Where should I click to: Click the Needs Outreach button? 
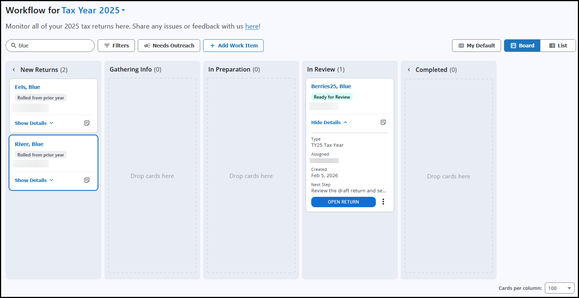[x=169, y=46]
